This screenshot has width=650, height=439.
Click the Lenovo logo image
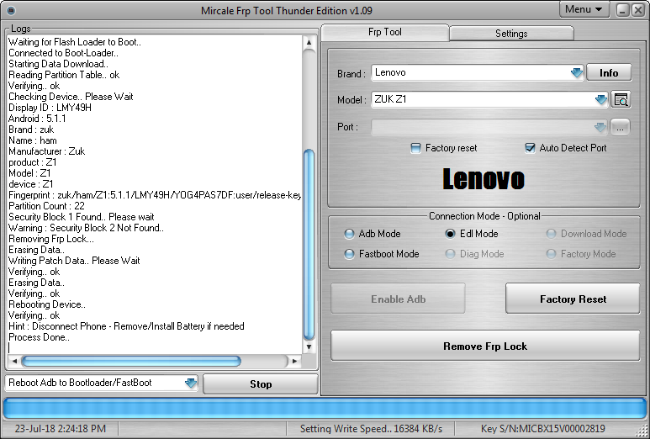[x=484, y=178]
